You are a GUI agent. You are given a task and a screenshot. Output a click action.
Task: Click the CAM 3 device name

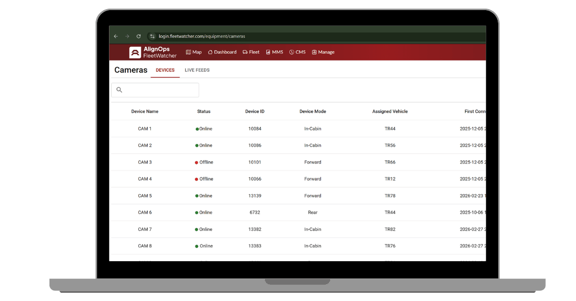(145, 162)
